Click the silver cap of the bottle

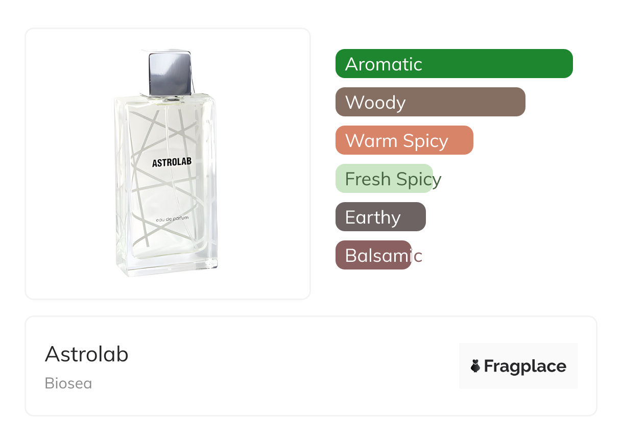pos(171,73)
